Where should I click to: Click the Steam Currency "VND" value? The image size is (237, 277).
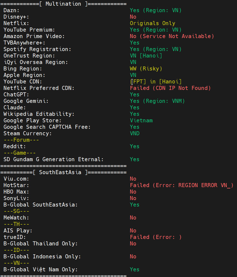135,133
